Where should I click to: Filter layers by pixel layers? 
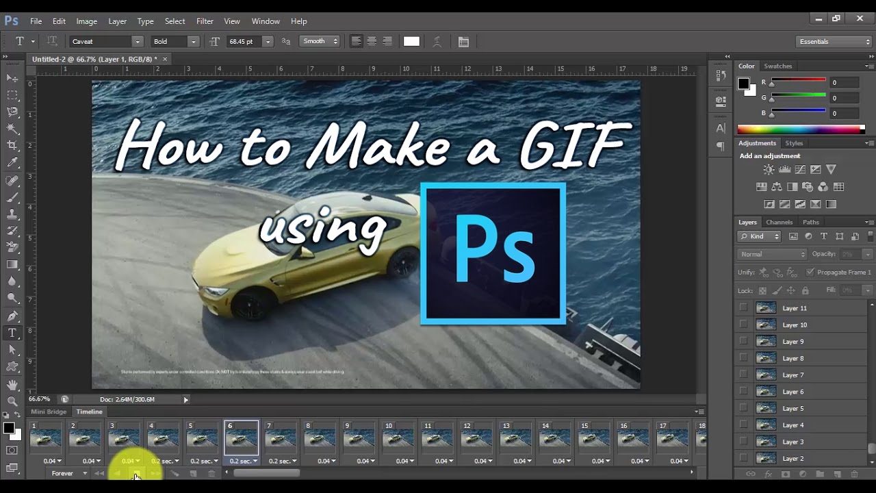click(793, 236)
